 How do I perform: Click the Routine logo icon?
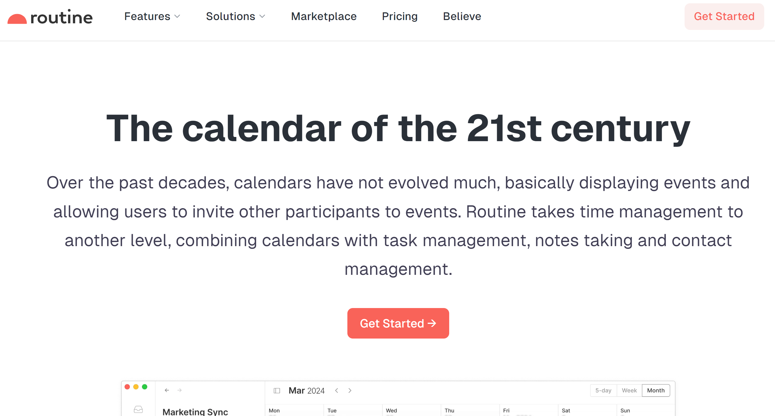pos(17,19)
